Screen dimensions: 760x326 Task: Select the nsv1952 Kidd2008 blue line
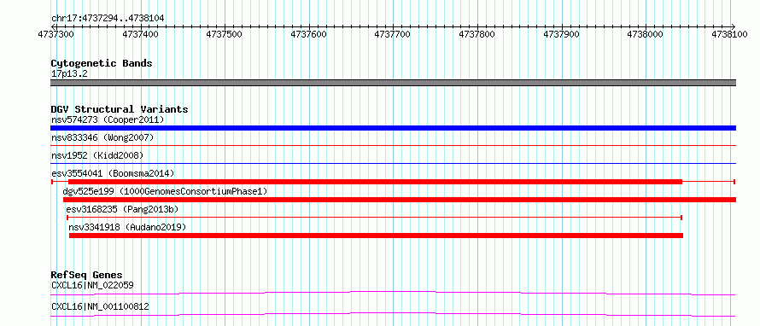pyautogui.click(x=393, y=164)
